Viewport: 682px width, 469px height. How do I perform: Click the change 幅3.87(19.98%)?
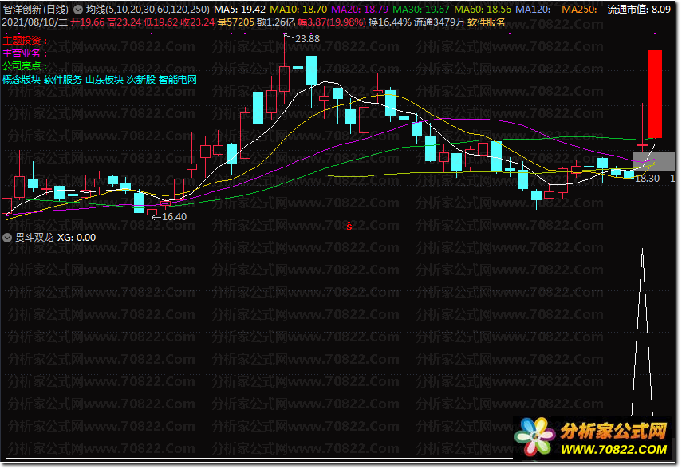pyautogui.click(x=332, y=22)
